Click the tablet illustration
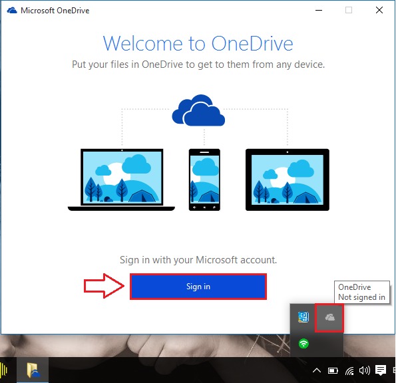 [x=288, y=180]
